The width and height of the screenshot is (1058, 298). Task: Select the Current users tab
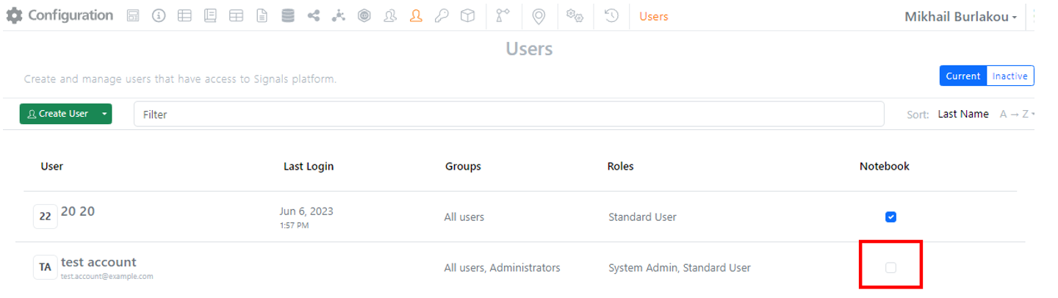click(x=962, y=76)
